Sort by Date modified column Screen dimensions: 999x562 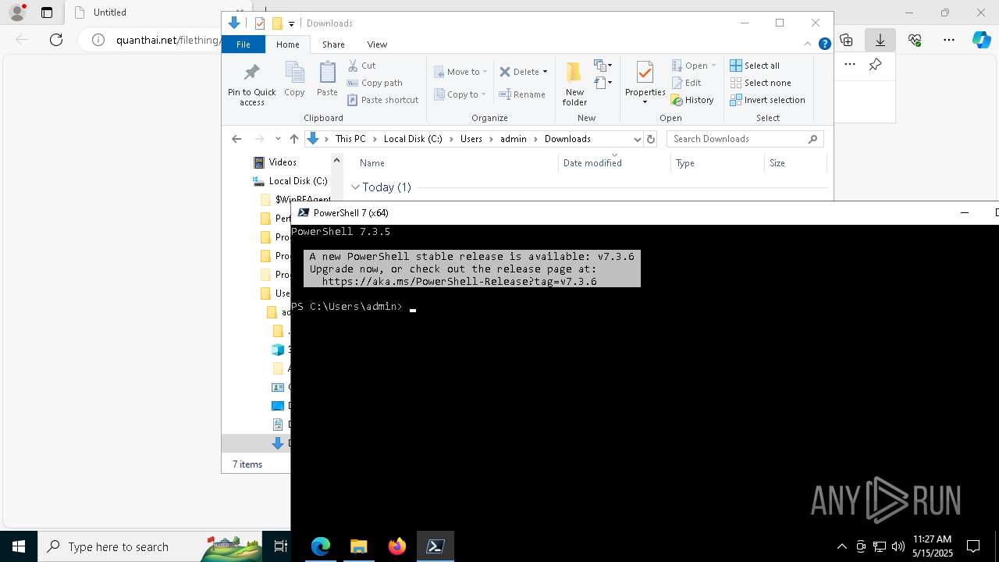(x=615, y=162)
